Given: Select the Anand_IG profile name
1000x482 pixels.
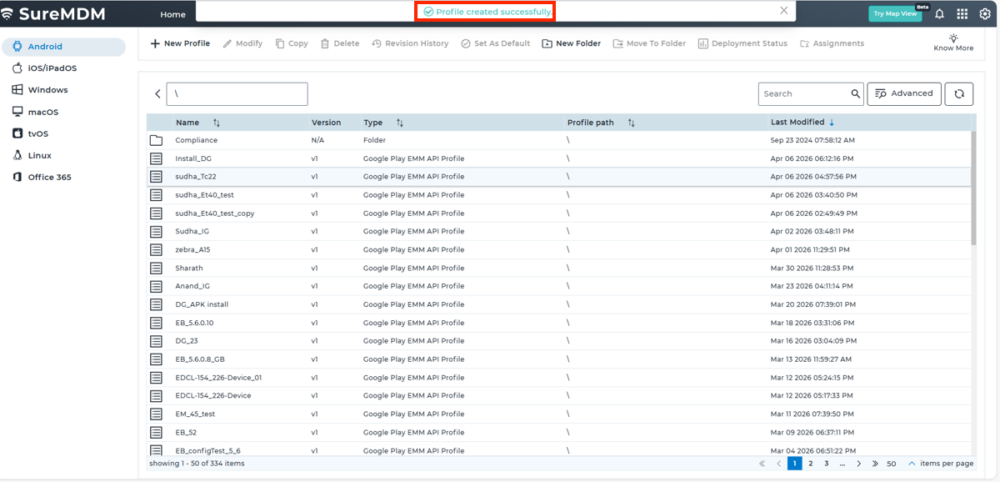Looking at the screenshot, I should coord(192,286).
